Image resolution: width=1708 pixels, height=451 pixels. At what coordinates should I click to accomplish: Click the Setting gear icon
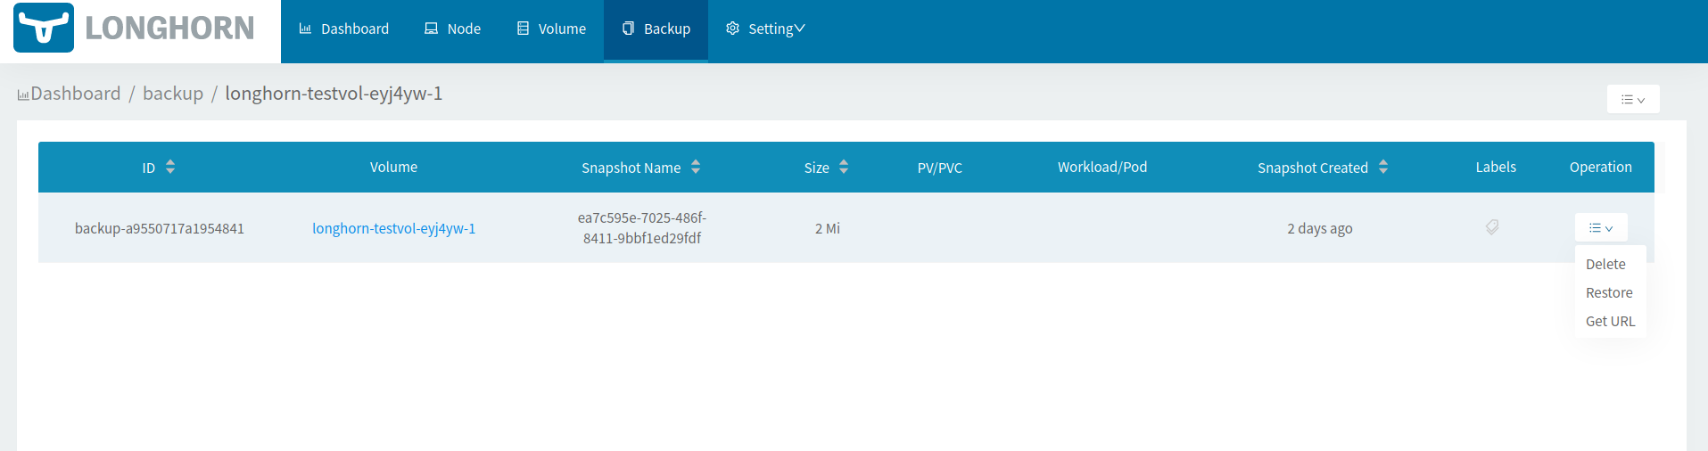(732, 29)
